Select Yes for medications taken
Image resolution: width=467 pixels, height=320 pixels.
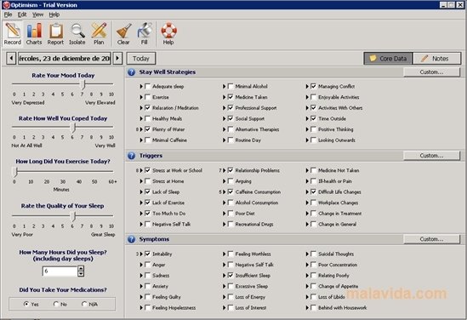click(26, 304)
